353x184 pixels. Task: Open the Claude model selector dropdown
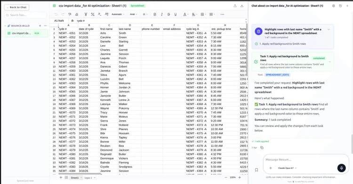[287, 168]
